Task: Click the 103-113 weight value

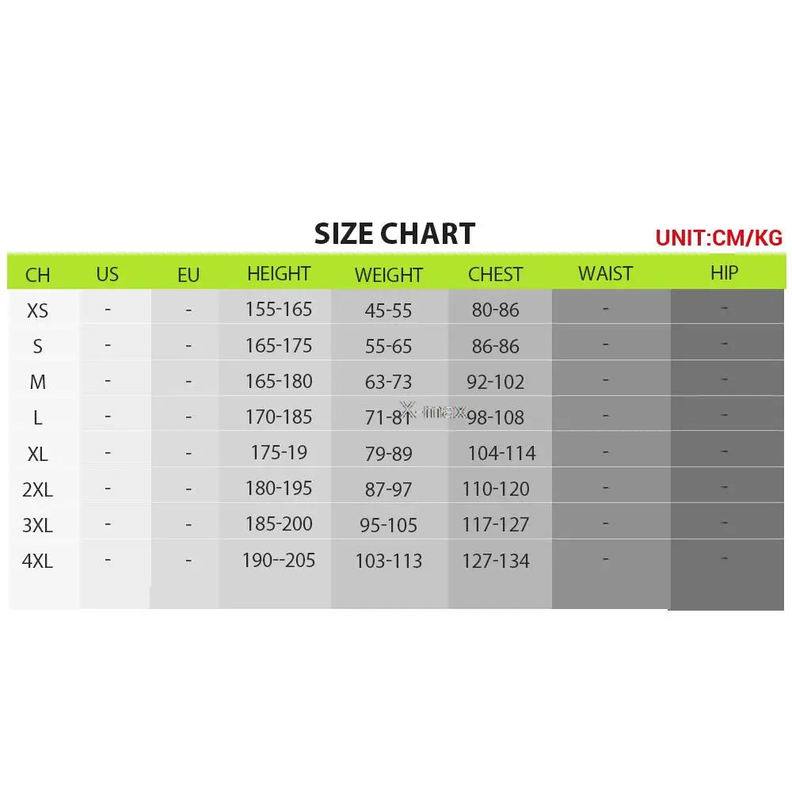Action: coord(388,562)
